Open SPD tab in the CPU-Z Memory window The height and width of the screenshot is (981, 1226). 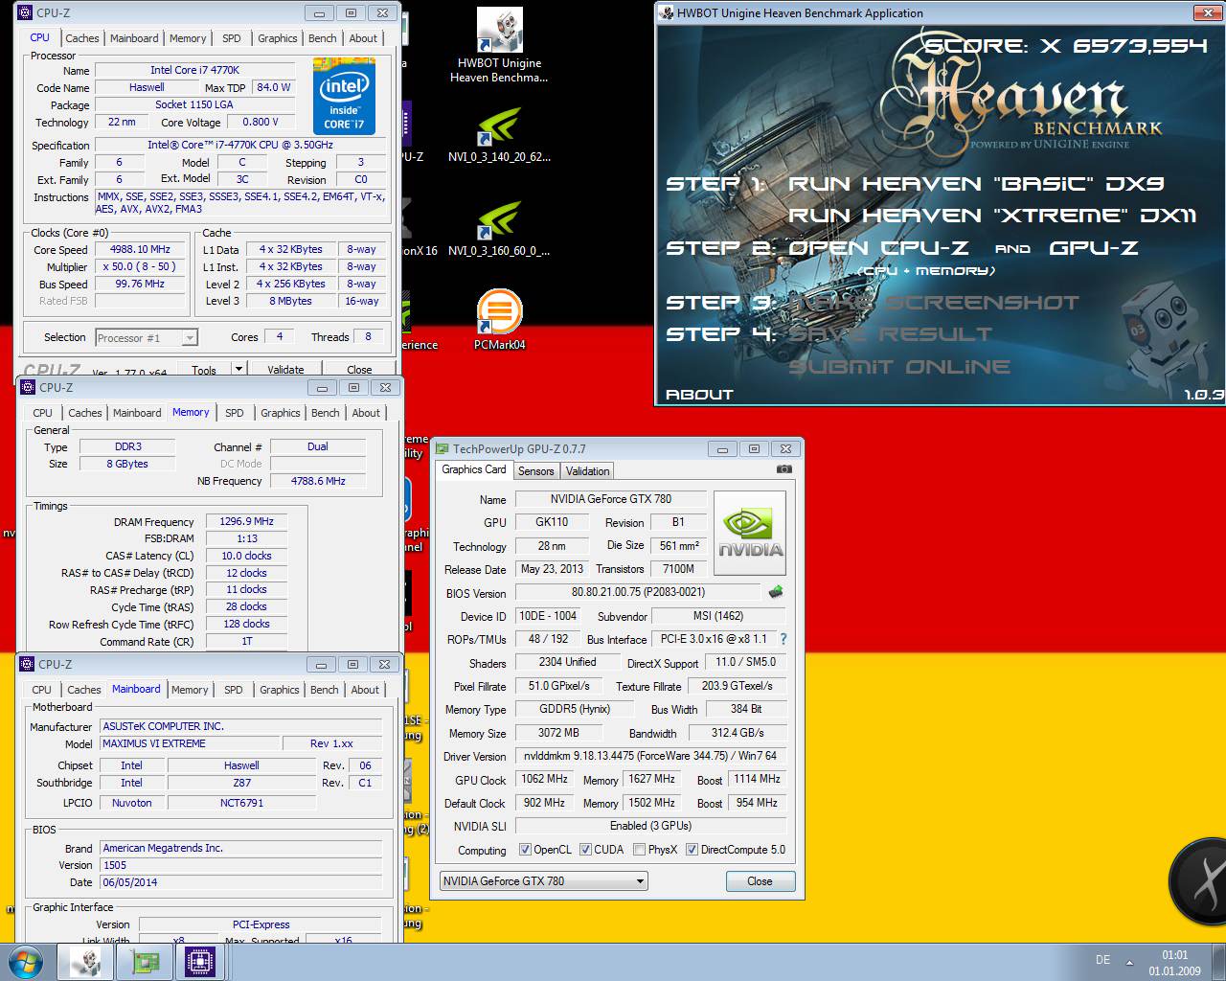pyautogui.click(x=235, y=413)
